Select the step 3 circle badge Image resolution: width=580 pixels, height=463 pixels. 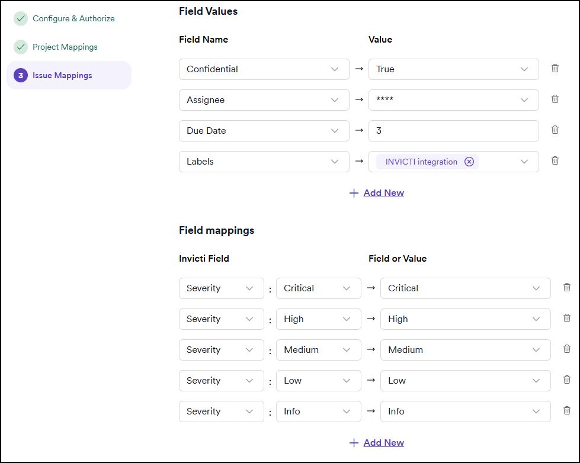point(21,75)
